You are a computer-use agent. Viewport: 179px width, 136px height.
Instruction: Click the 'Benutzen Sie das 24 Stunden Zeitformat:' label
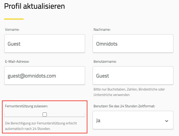point(124,106)
